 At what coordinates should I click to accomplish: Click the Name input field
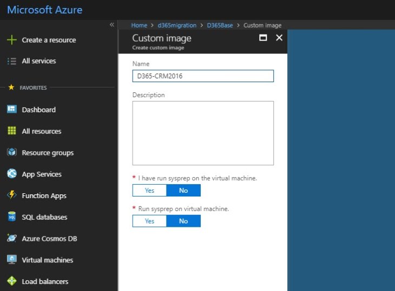[x=203, y=76]
